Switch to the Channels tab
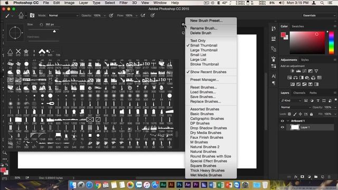Image resolution: width=338 pixels, height=190 pixels. pos(299,93)
